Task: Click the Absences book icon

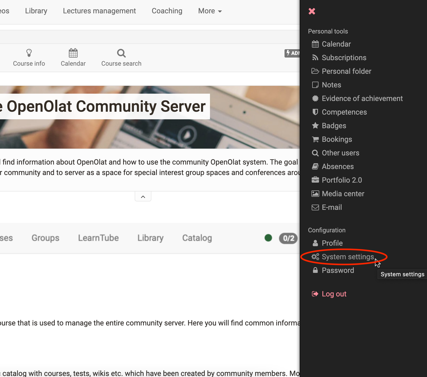Action: tap(315, 166)
